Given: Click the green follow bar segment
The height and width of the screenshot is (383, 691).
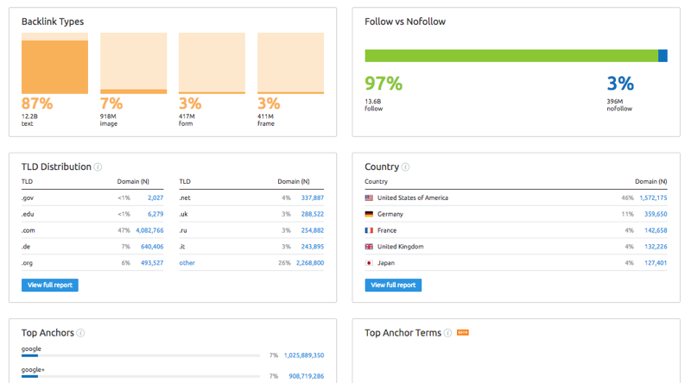Looking at the screenshot, I should [511, 56].
